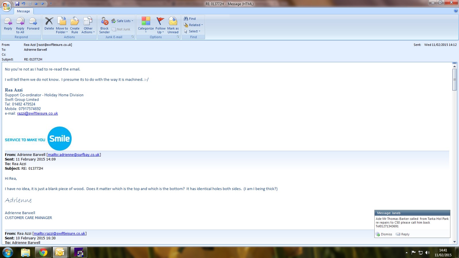Launch the Junk E-mail options dialog
The height and width of the screenshot is (258, 459).
pos(133,37)
